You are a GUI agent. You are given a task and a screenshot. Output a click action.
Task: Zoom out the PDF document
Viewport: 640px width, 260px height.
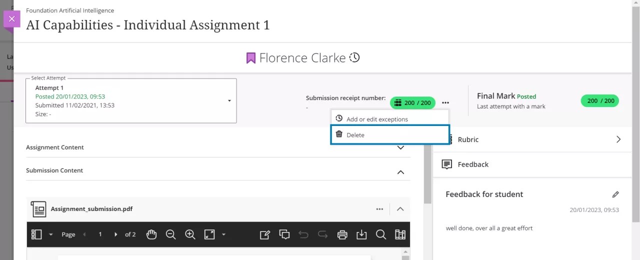[170, 234]
